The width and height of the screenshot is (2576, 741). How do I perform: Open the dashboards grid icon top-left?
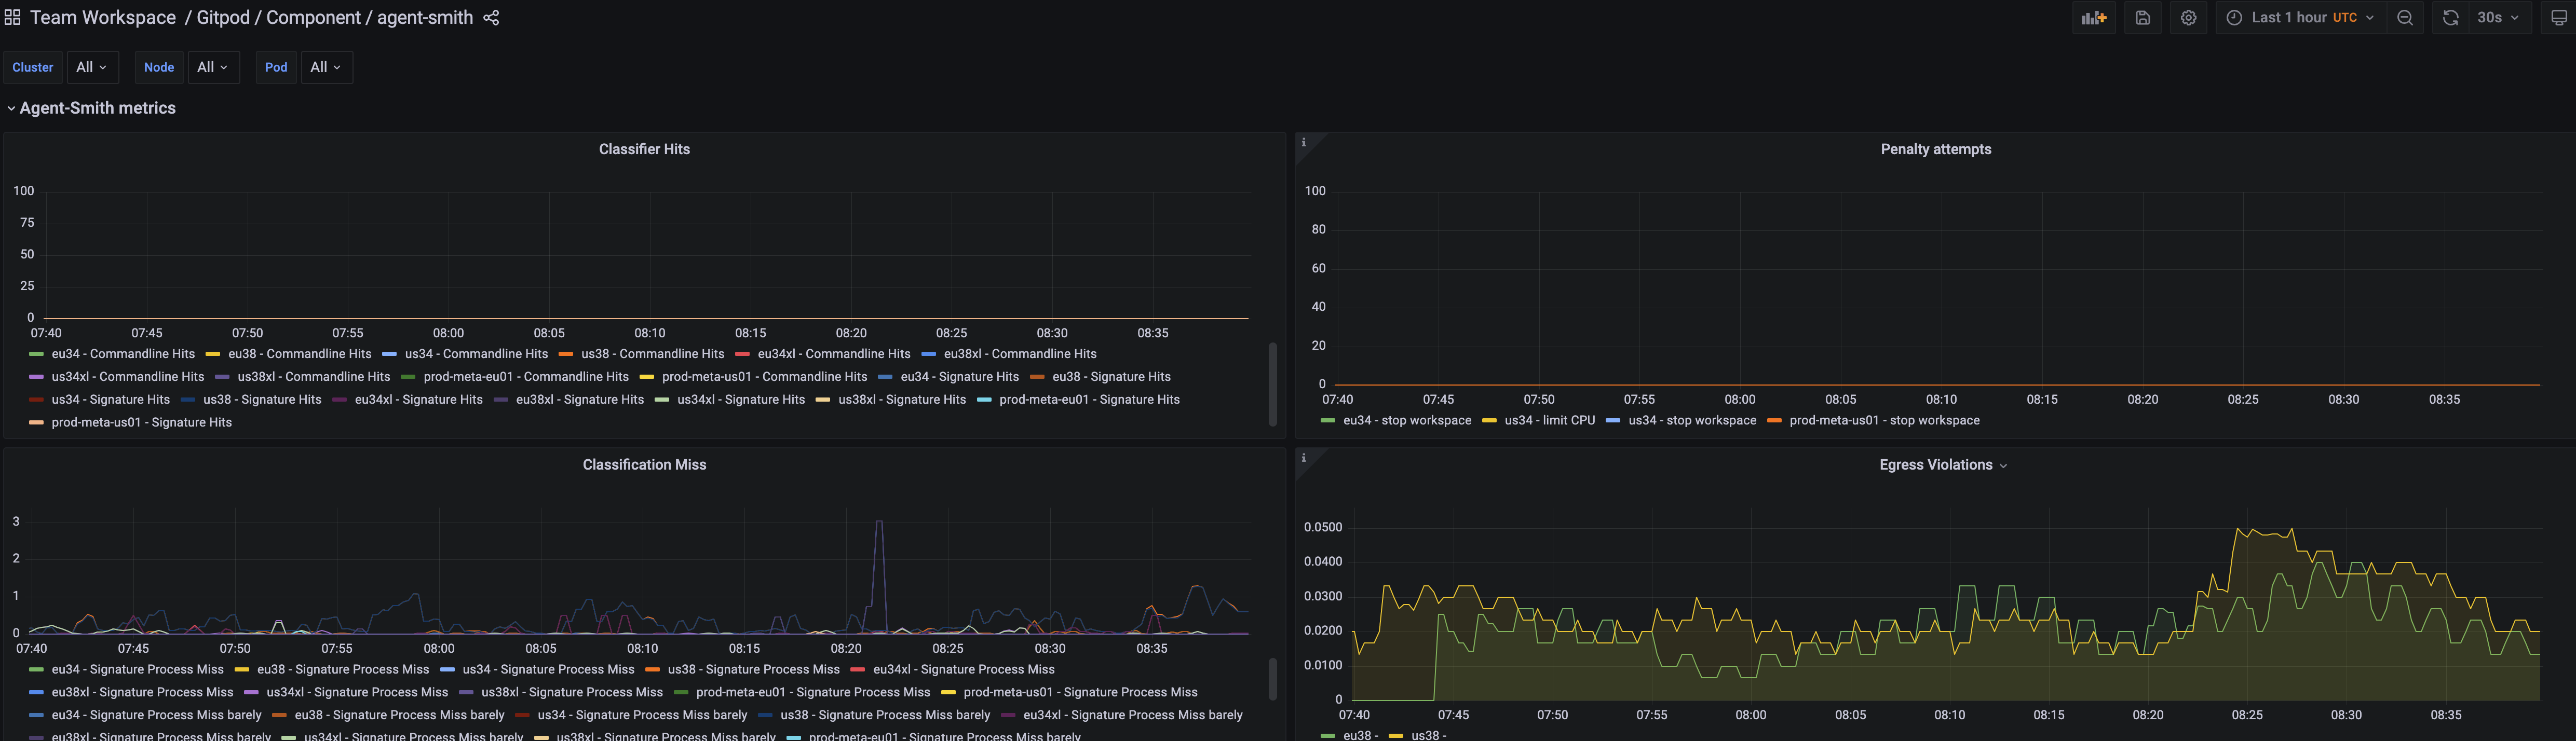(13, 17)
